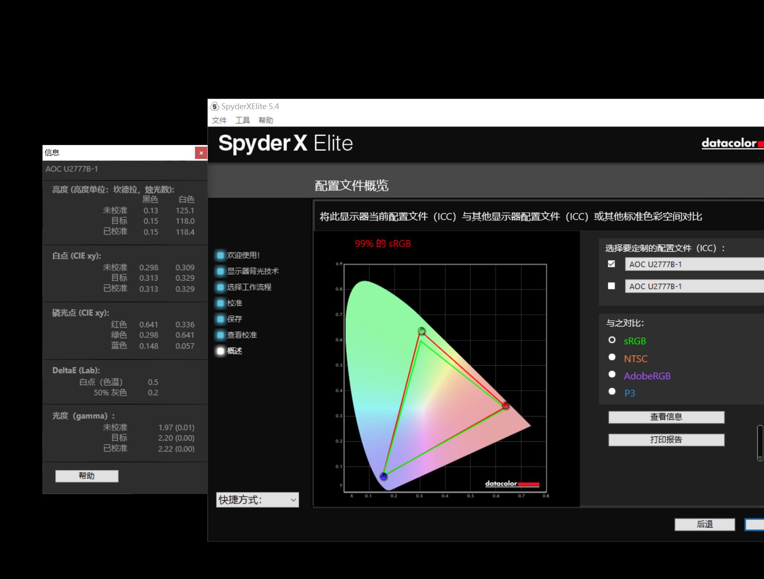Viewport: 764px width, 579px height.
Task: Click the red primary point on gamut chart
Action: coord(506,405)
